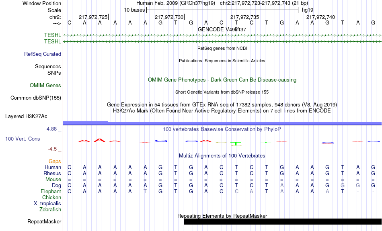This screenshot has height=231, width=382.
Task: Select the Chicken alignment row label
Action: pyautogui.click(x=51, y=197)
